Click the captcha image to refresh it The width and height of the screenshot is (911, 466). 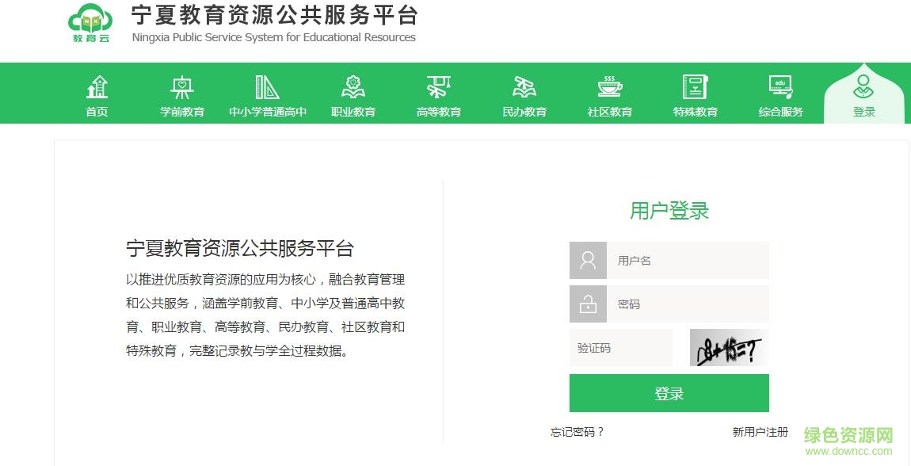coord(728,348)
